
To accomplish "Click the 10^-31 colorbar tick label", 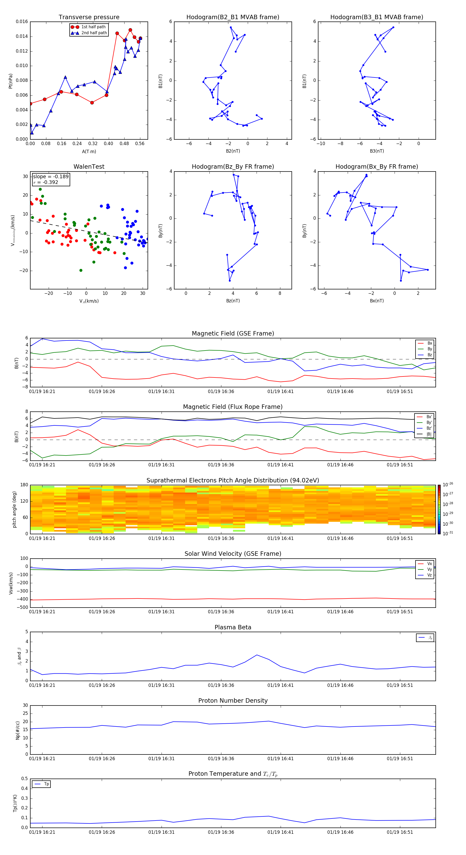I will [x=448, y=533].
